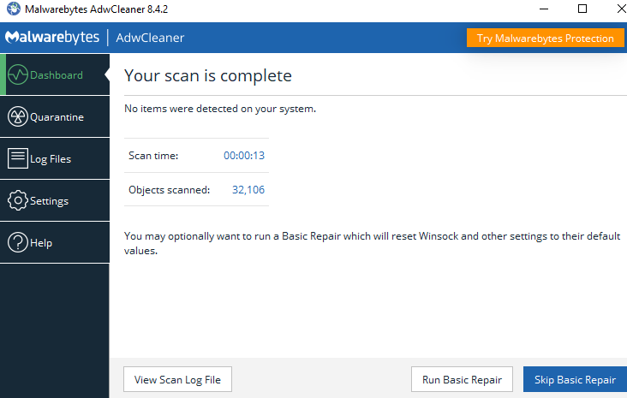Viewport: 627px width, 398px height.
Task: Select the Help tab label
Action: (41, 242)
